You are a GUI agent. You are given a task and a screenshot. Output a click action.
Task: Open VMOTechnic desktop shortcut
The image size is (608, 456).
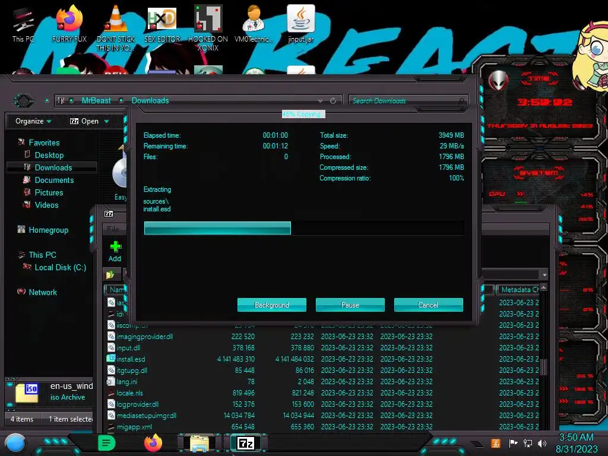click(254, 24)
